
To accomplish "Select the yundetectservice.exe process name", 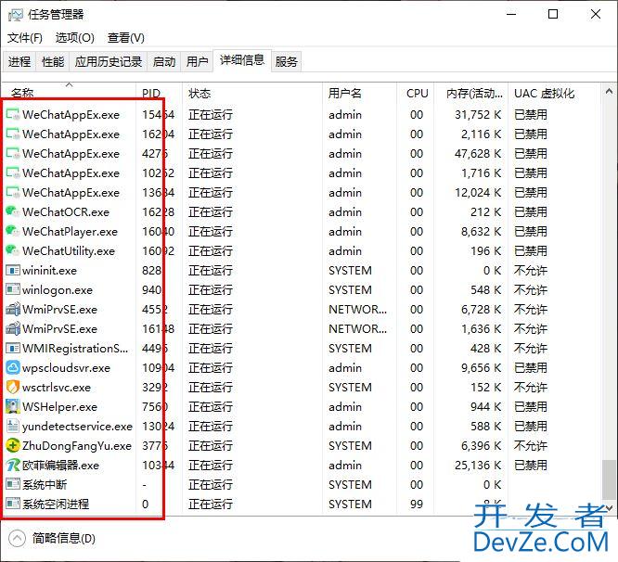I will pyautogui.click(x=77, y=427).
